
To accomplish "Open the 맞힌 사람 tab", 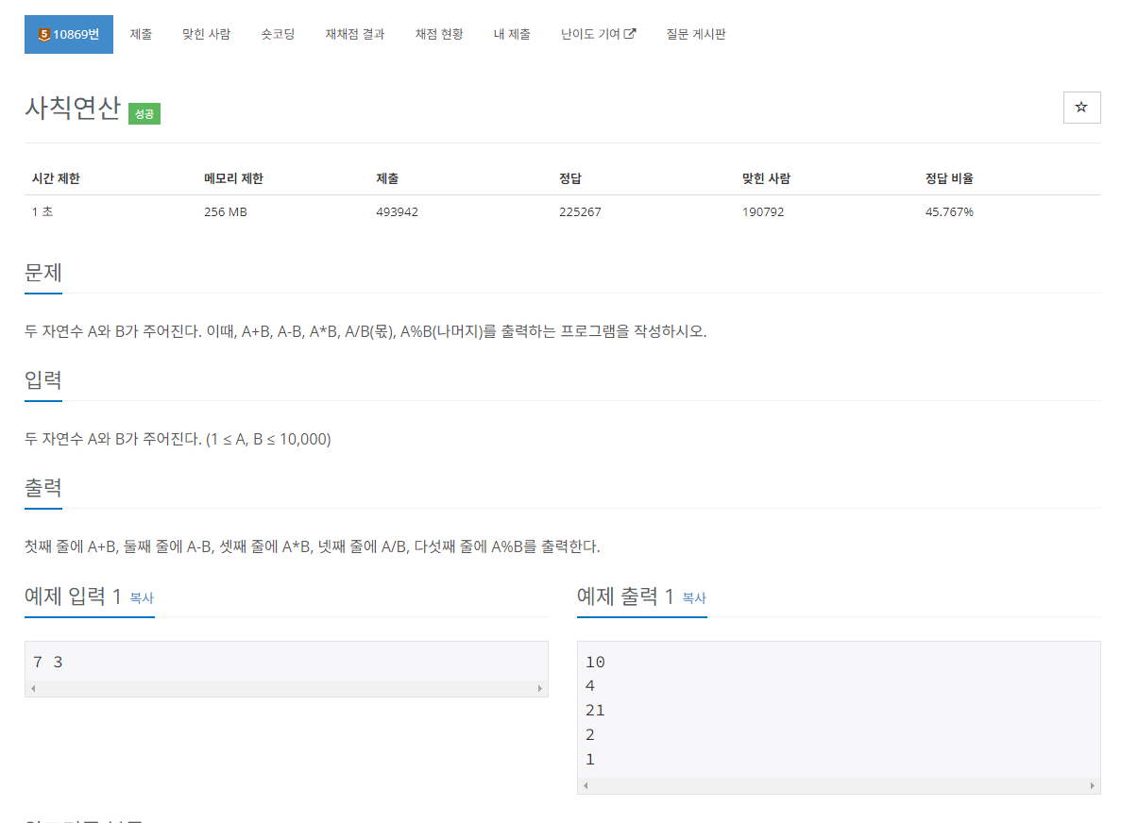I will pos(206,34).
